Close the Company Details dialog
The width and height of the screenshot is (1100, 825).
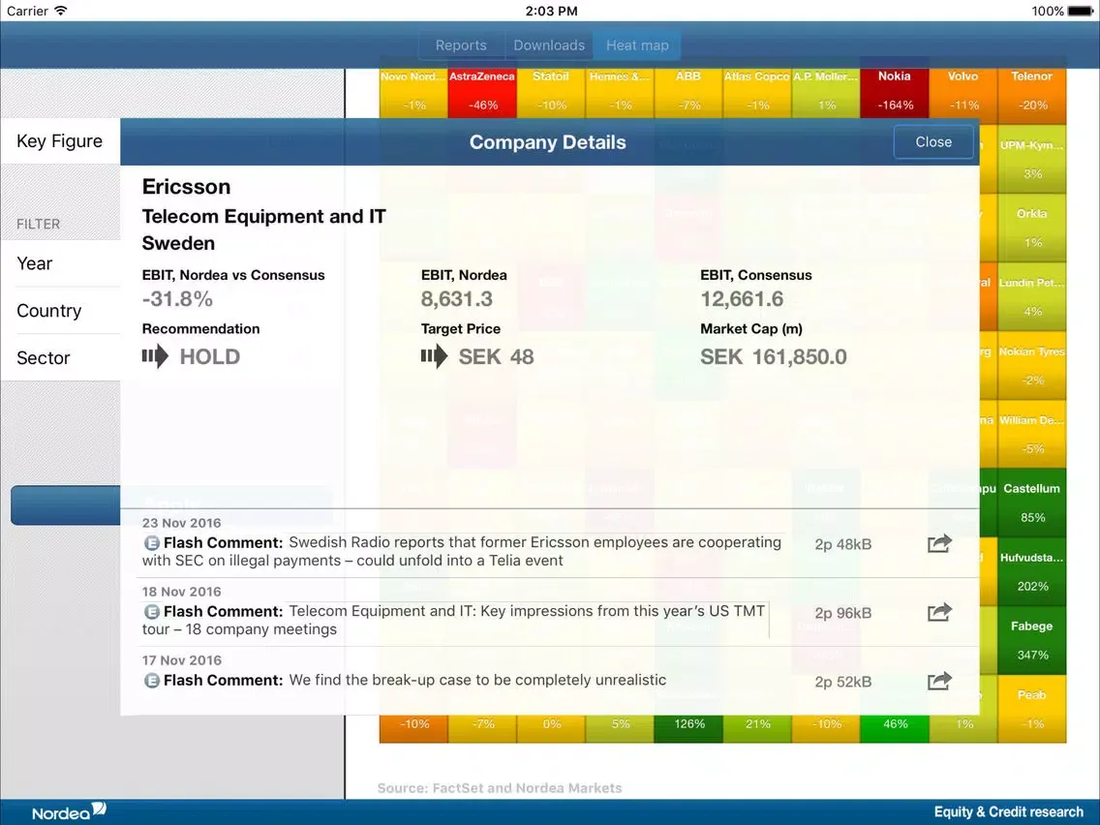(x=933, y=141)
